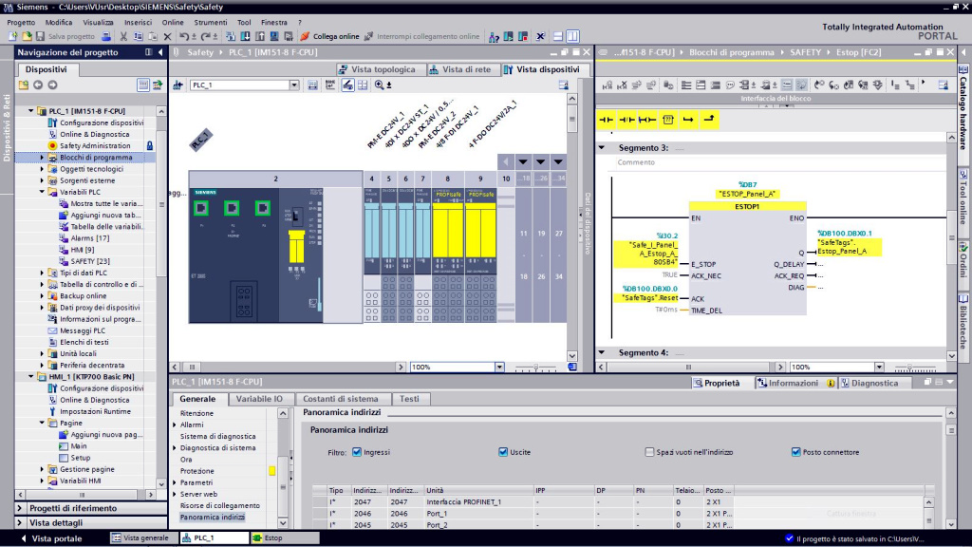Toggle the Posto connettore checkbox
This screenshot has height=547, width=972.
(x=795, y=452)
